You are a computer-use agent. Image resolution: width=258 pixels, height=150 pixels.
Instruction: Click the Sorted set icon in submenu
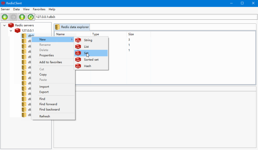78,59
